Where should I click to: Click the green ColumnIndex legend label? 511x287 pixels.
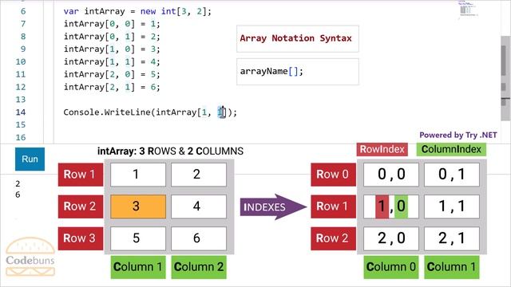point(451,149)
